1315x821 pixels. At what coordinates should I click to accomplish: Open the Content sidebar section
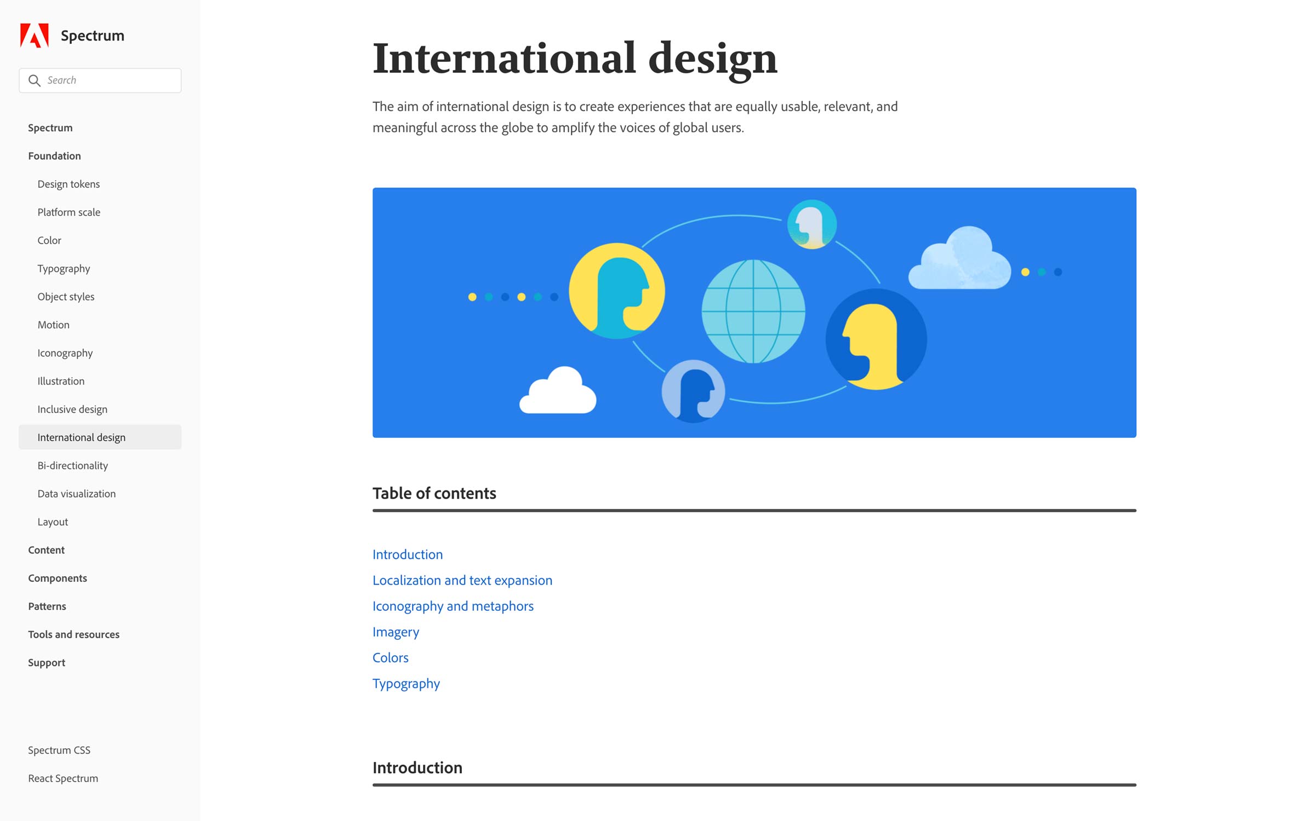[x=47, y=550]
